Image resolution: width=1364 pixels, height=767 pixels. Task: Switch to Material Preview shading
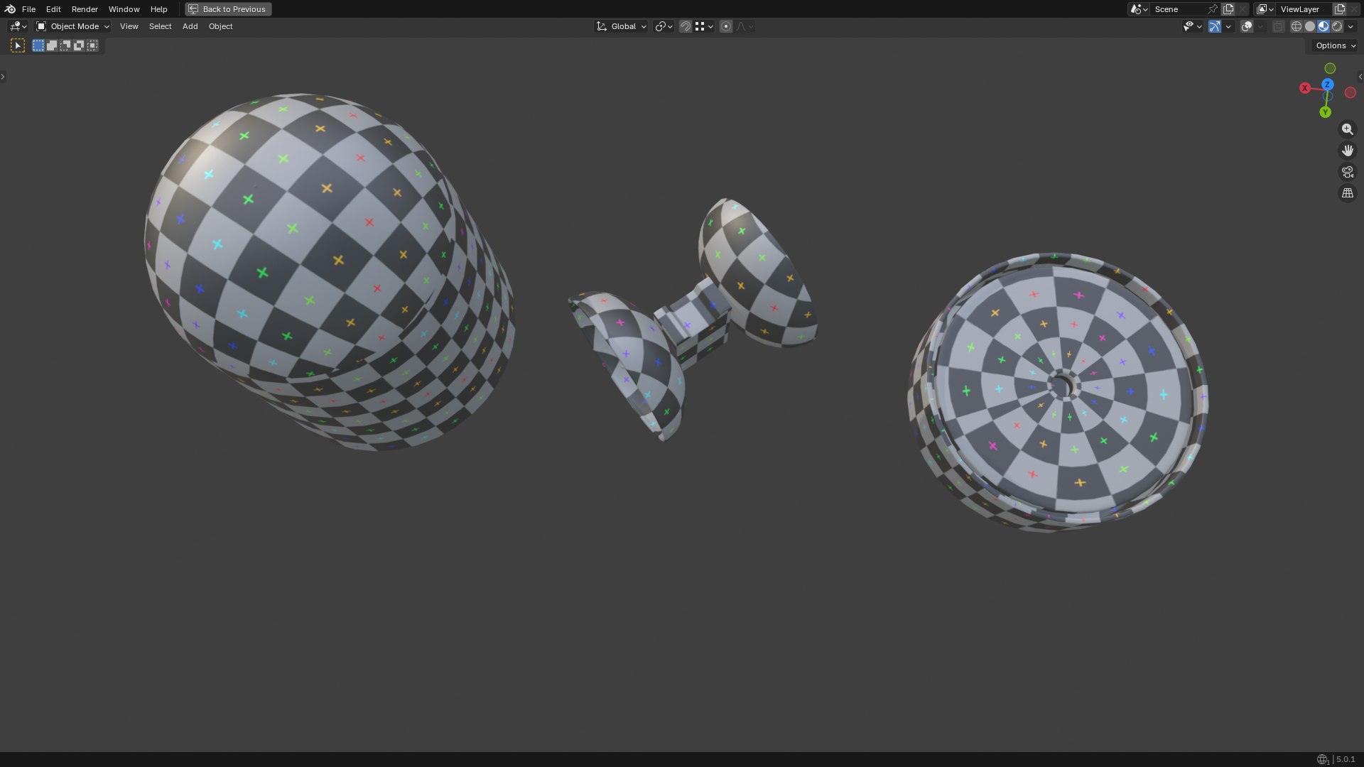(x=1324, y=26)
